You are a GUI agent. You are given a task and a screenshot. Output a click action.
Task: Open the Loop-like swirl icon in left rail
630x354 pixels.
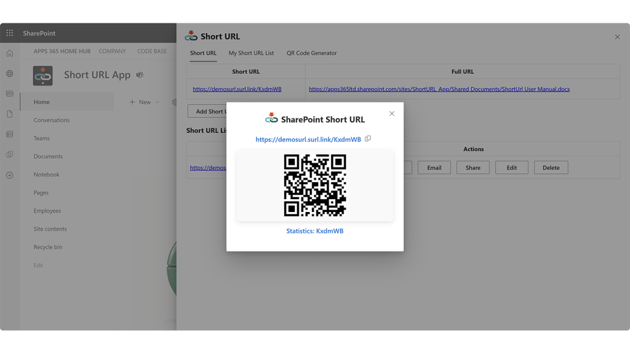[10, 154]
